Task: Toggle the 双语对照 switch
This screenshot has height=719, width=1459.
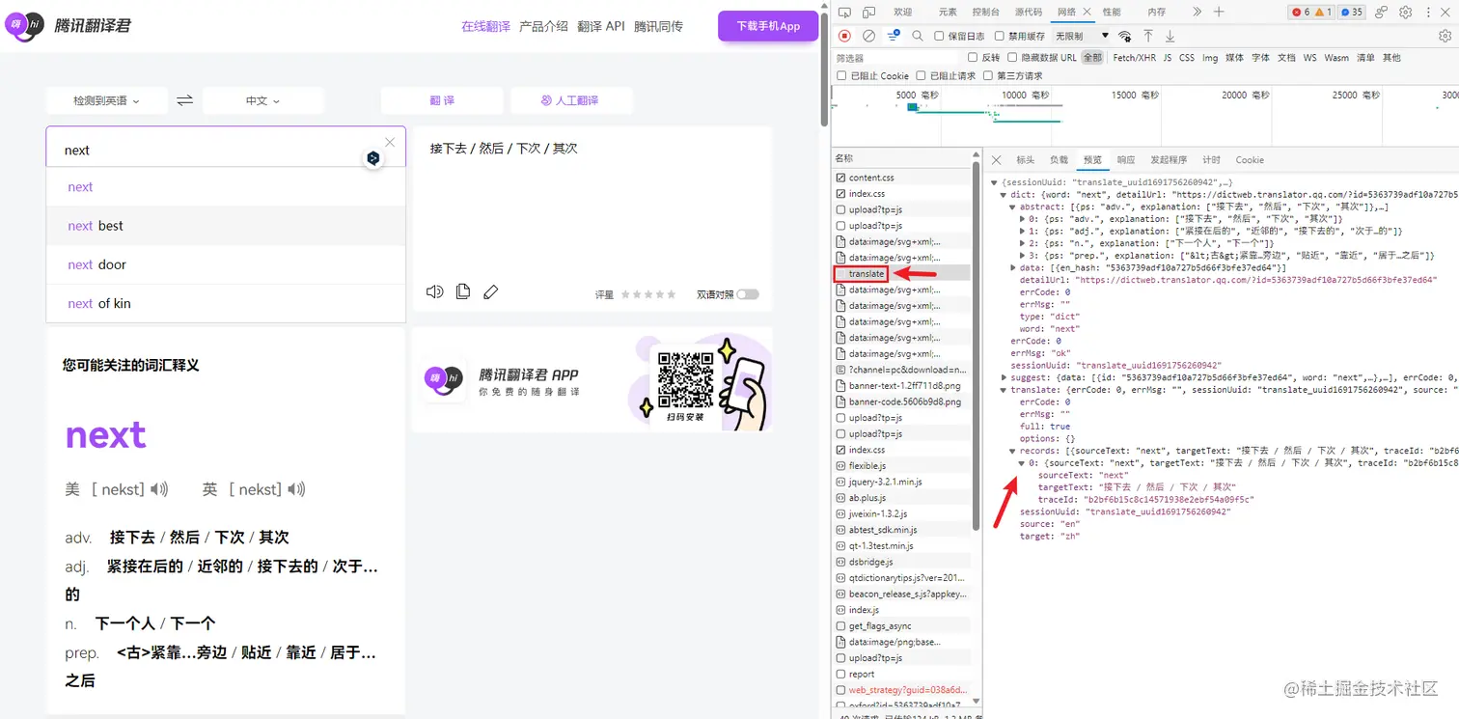Action: click(x=748, y=294)
